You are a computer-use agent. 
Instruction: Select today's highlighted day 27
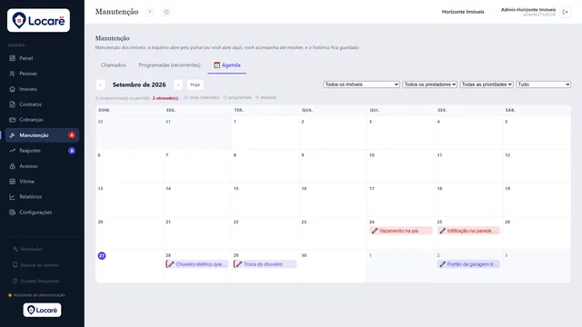coord(102,256)
